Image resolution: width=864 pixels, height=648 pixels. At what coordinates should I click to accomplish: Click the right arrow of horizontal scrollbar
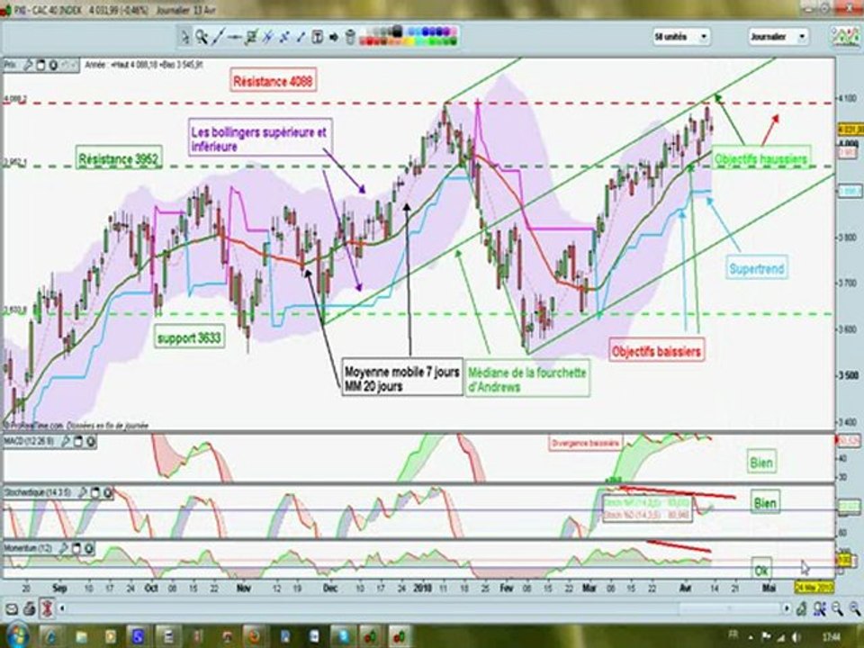[787, 609]
